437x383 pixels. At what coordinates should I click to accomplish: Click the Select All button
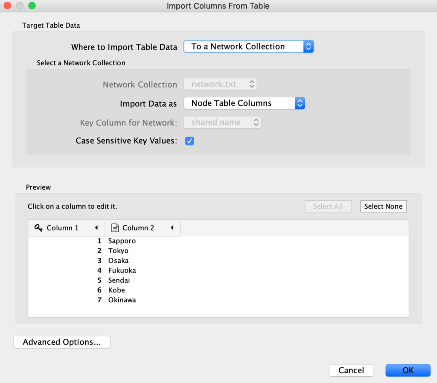point(328,206)
